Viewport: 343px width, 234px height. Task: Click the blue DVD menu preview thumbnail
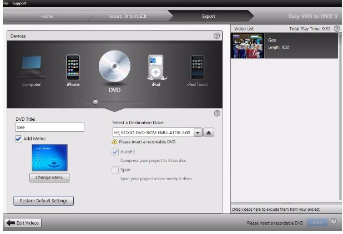pos(49,157)
